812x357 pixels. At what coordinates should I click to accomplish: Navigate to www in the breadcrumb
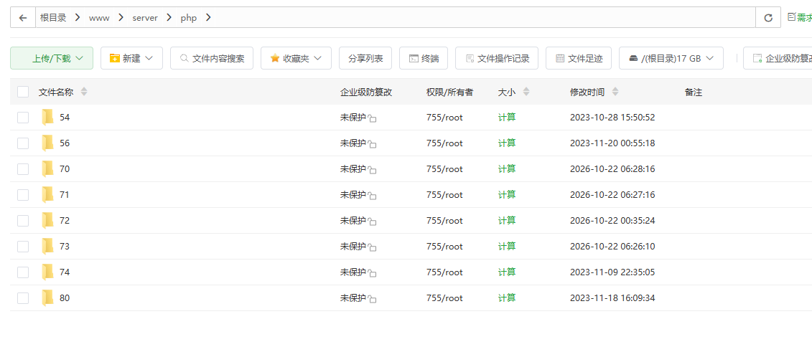(99, 18)
